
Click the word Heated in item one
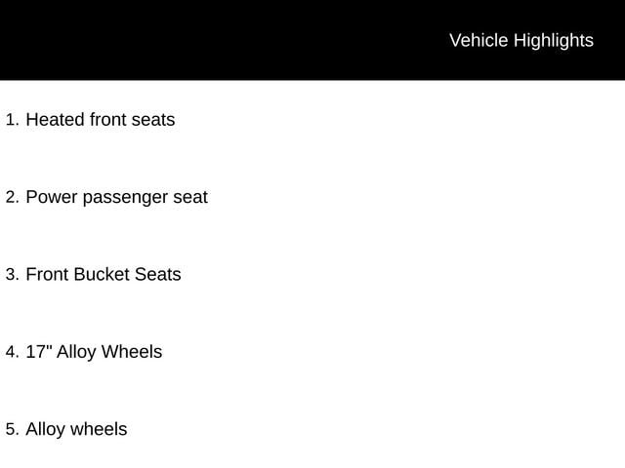point(55,120)
